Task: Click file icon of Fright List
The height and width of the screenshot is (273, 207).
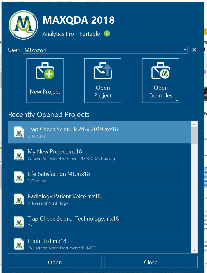Action: (x=19, y=244)
